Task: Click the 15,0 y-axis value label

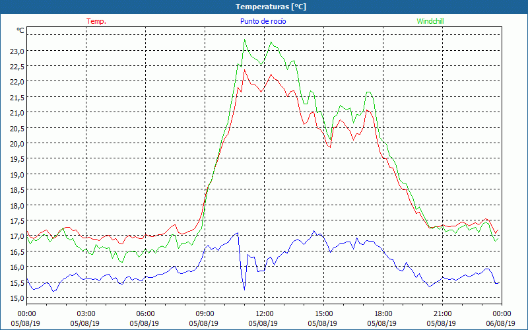Action: coord(16,298)
